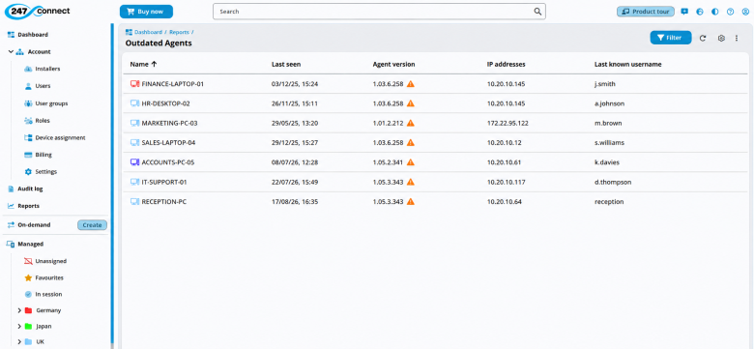
Task: Open the three-dot more options menu
Action: (x=737, y=38)
